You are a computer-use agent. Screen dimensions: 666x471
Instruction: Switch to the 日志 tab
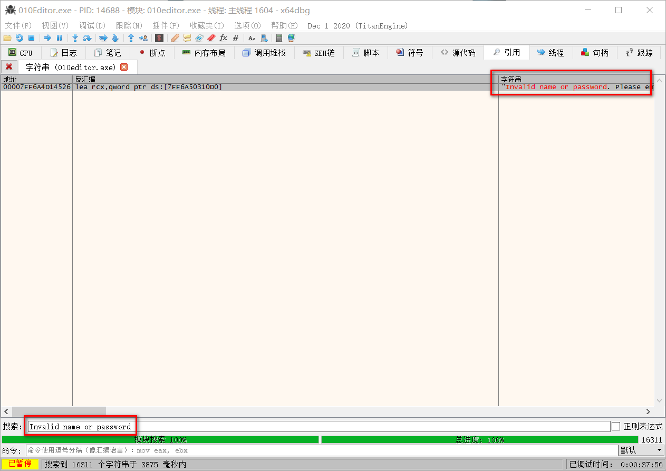point(63,53)
